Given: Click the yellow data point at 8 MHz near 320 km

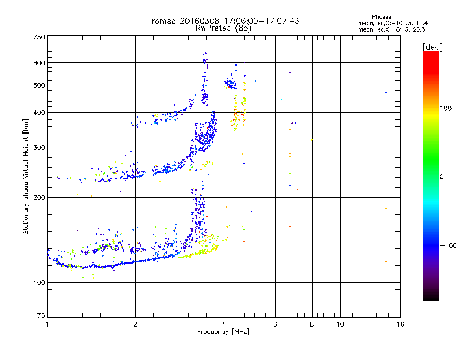Looking at the screenshot, I should [312, 139].
